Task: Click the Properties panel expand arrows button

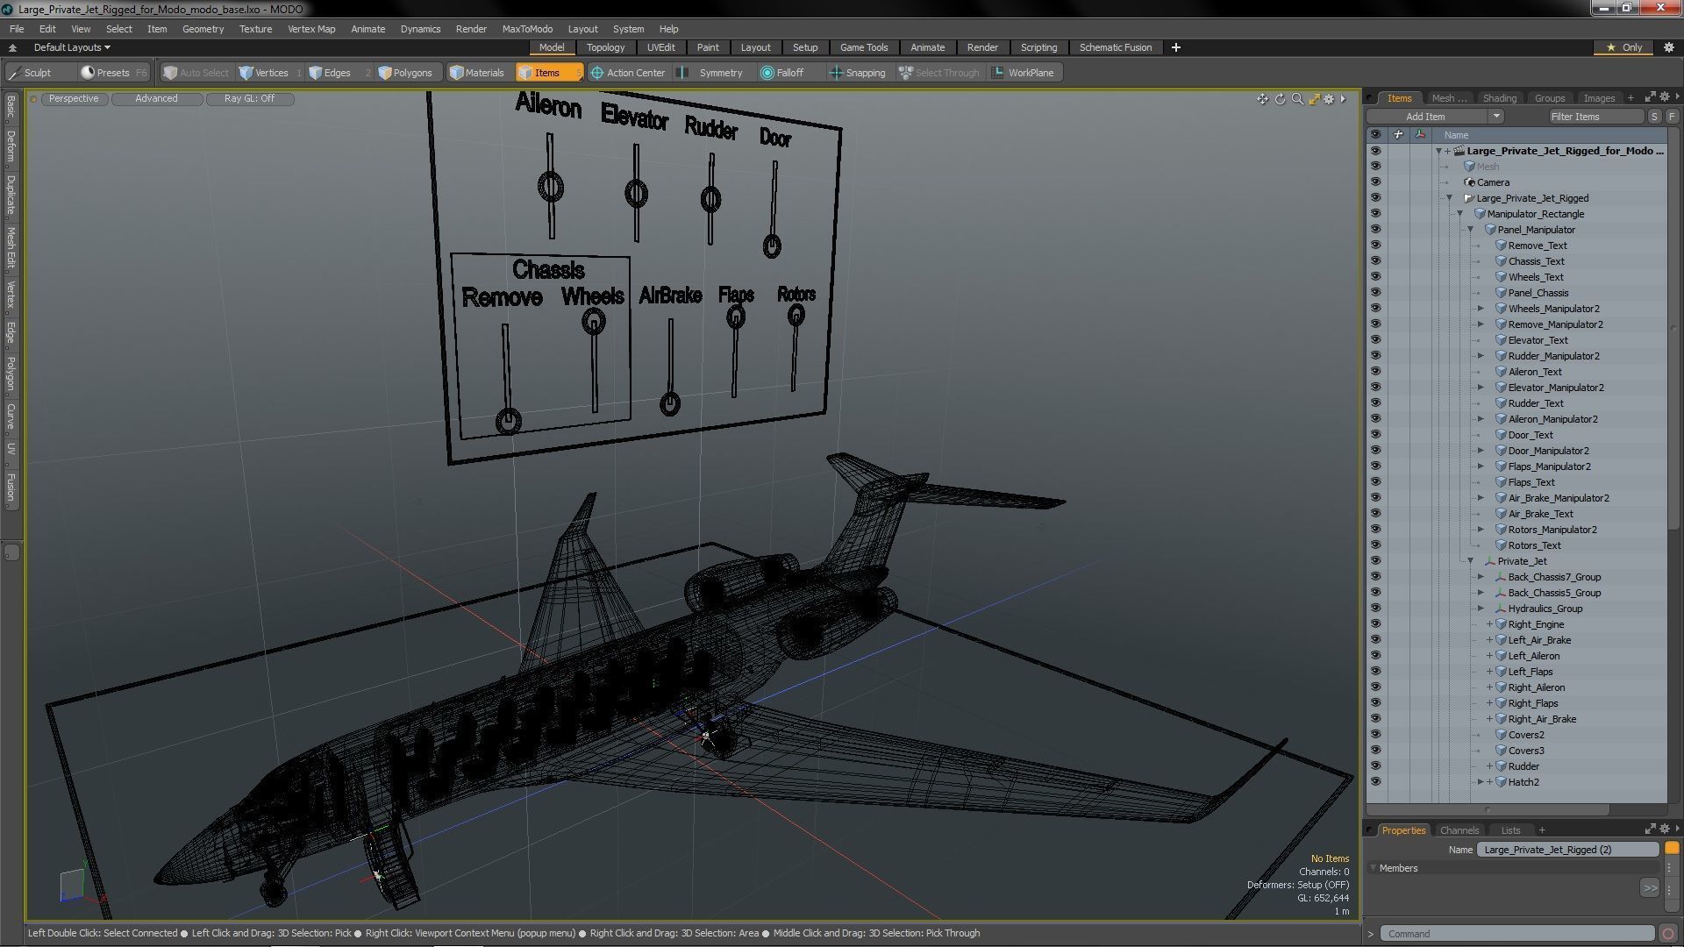Action: 1650,829
